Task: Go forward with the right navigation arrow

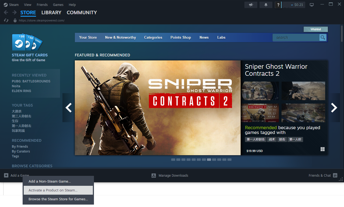Action: (15, 13)
